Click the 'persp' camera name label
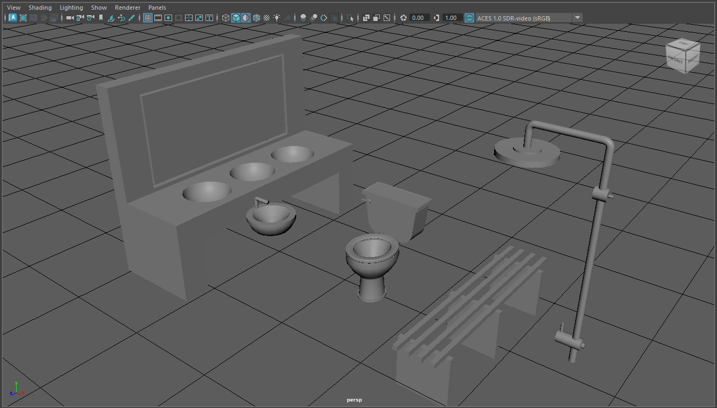The width and height of the screenshot is (717, 408). [354, 400]
